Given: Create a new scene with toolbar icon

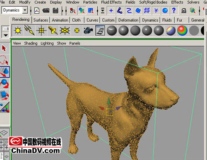Looking at the screenshot, I should coord(37,10).
